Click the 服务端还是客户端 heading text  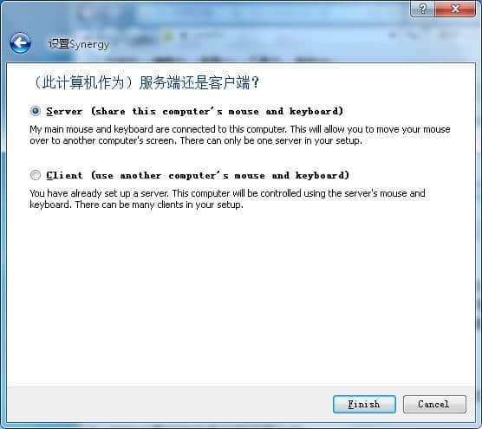[199, 82]
